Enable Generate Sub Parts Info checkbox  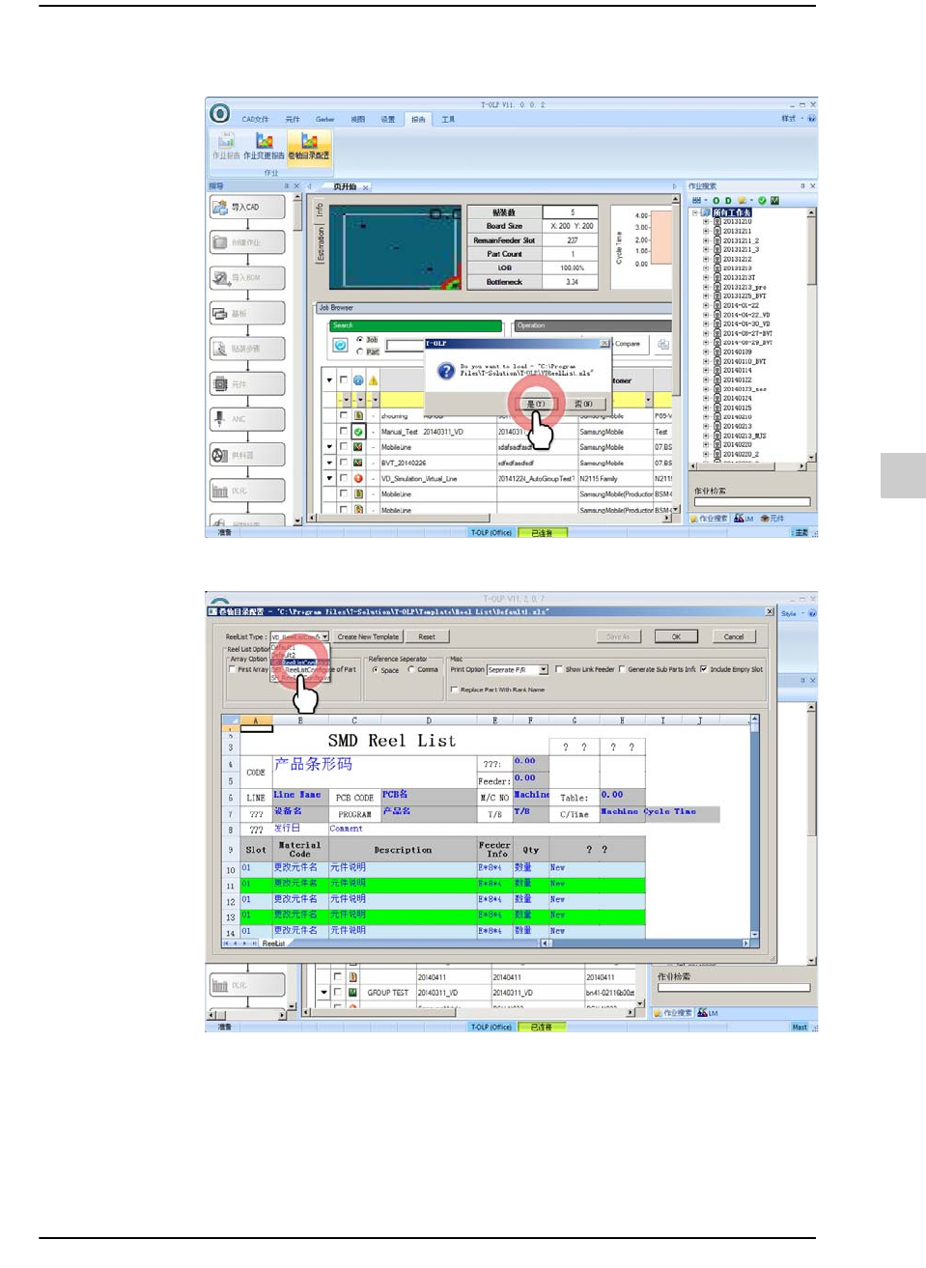[x=621, y=669]
